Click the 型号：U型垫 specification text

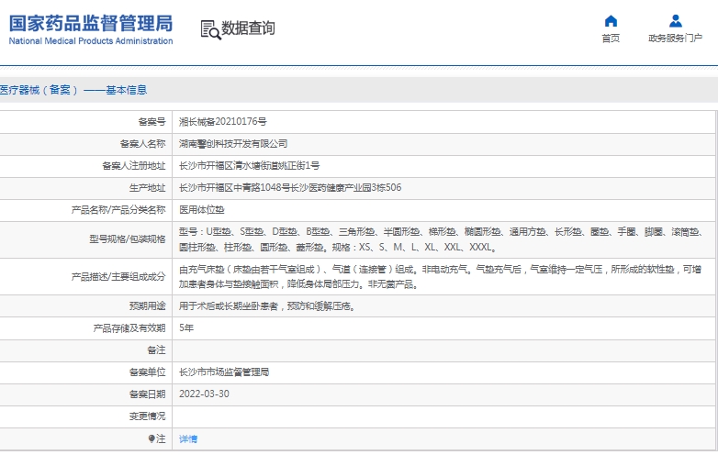(x=441, y=239)
